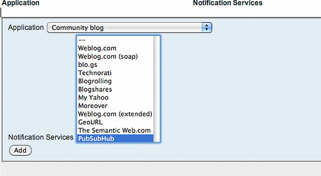Choose Moreover from the list
This screenshot has width=321, height=176.
coord(93,106)
